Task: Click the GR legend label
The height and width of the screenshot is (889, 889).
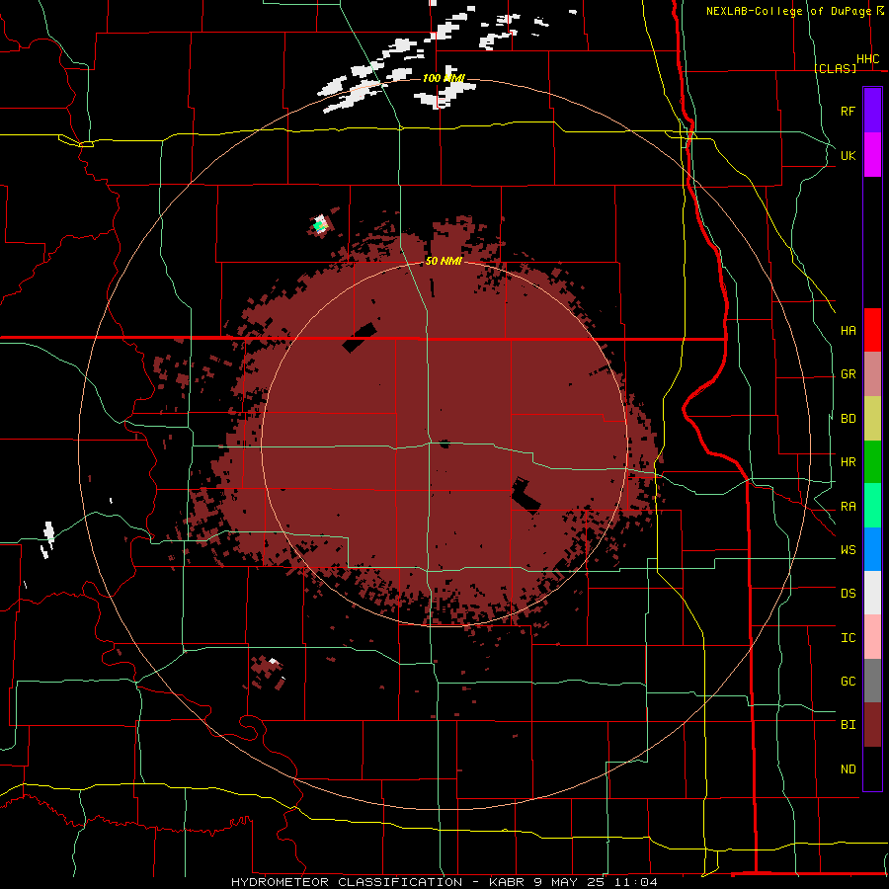Action: [848, 374]
